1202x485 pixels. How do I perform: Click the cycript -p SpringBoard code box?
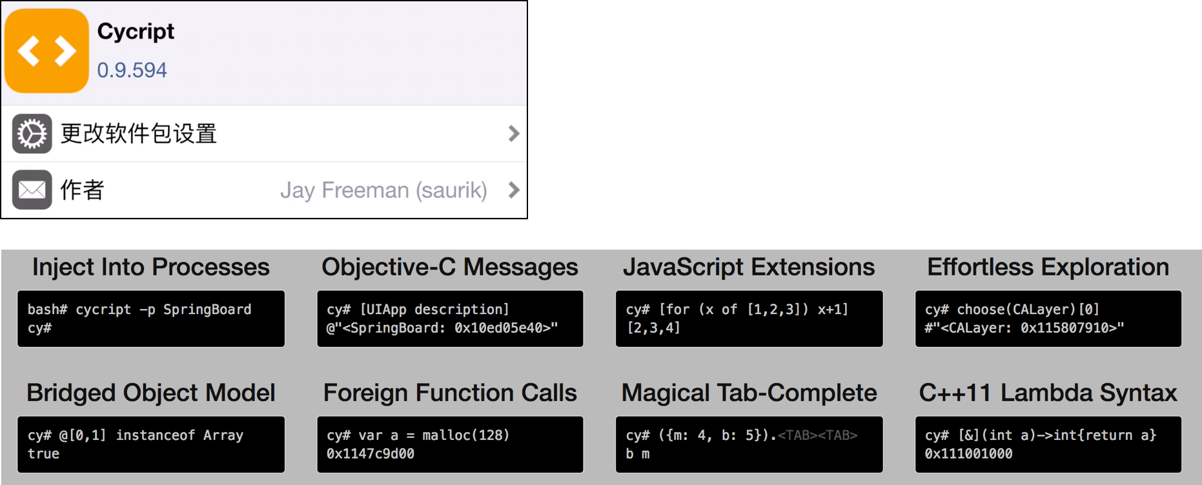[151, 319]
